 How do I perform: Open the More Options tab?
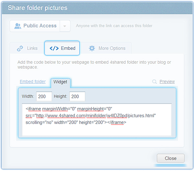[106, 48]
